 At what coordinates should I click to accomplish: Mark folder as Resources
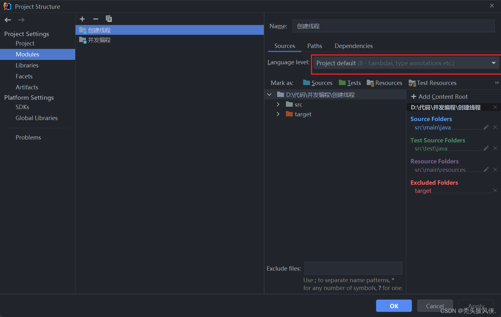[384, 83]
